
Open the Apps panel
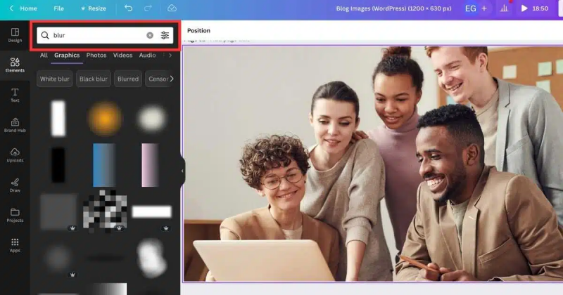(x=15, y=244)
